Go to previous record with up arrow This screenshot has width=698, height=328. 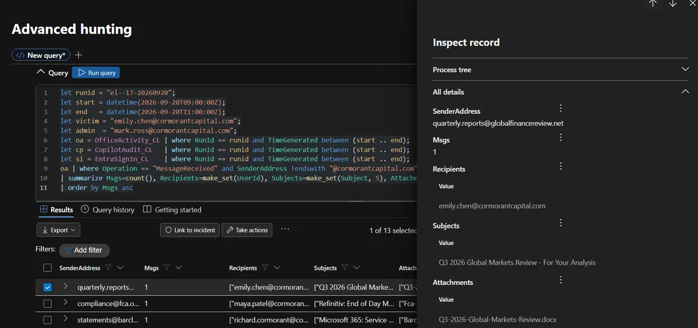(653, 3)
